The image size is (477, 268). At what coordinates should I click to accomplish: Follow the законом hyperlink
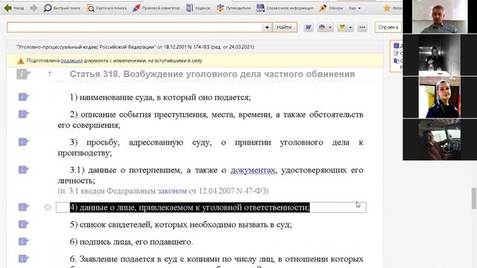[x=172, y=191]
